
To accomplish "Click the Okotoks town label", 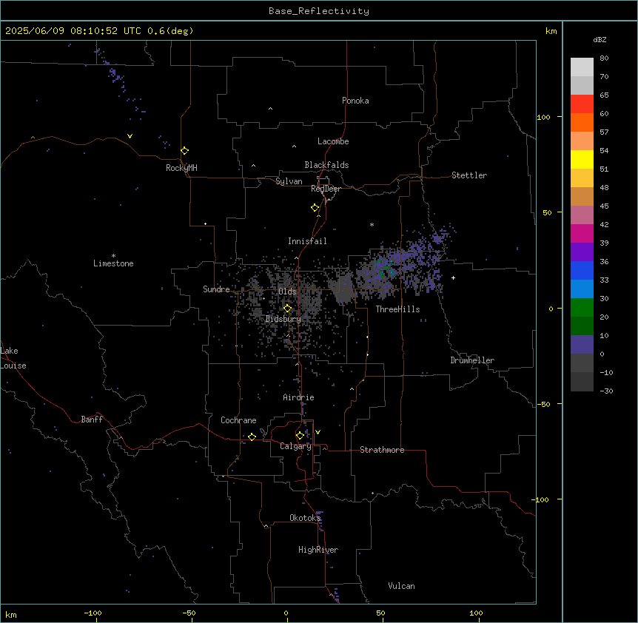I will point(305,518).
